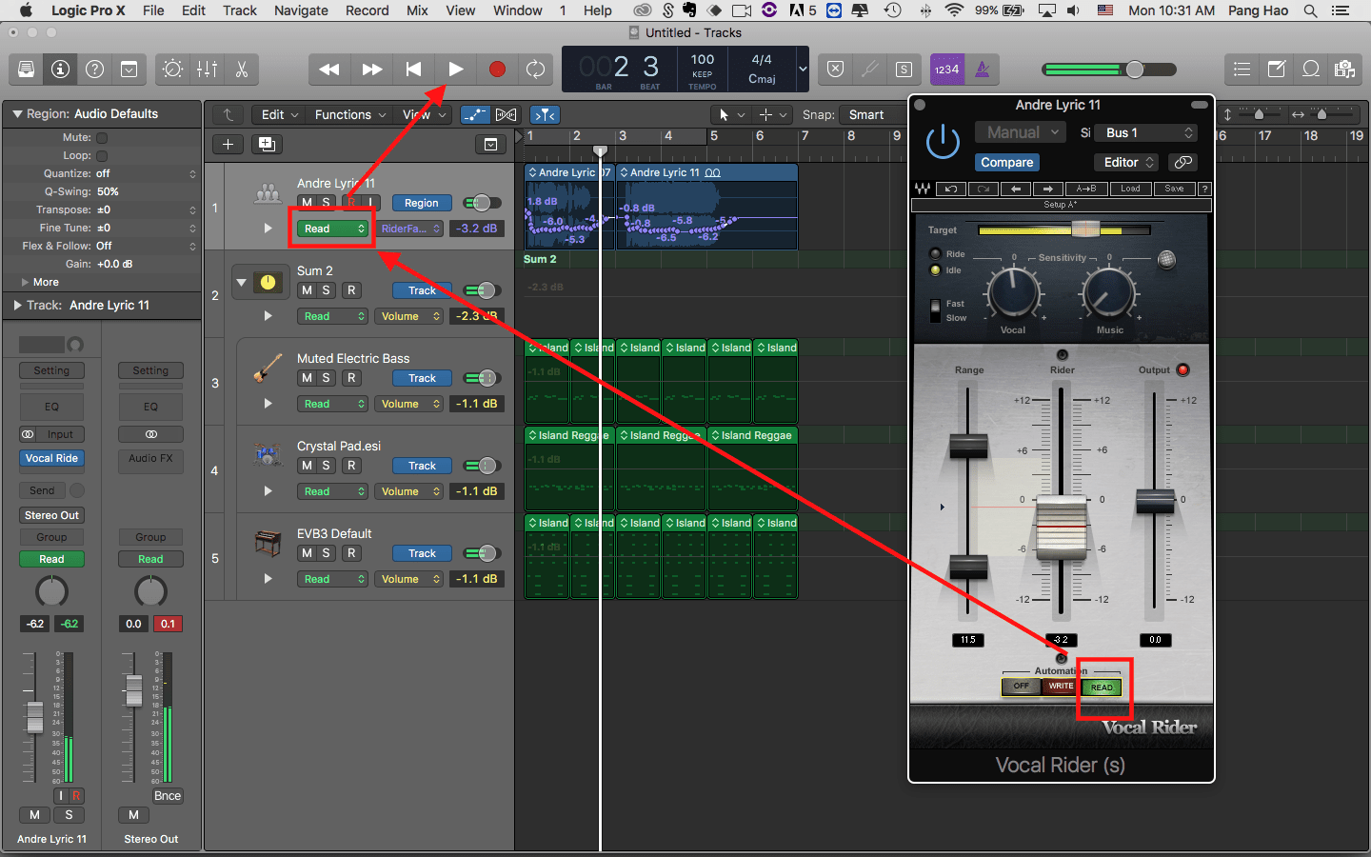Open the Smart Controls icon
The height and width of the screenshot is (857, 1371).
(173, 70)
